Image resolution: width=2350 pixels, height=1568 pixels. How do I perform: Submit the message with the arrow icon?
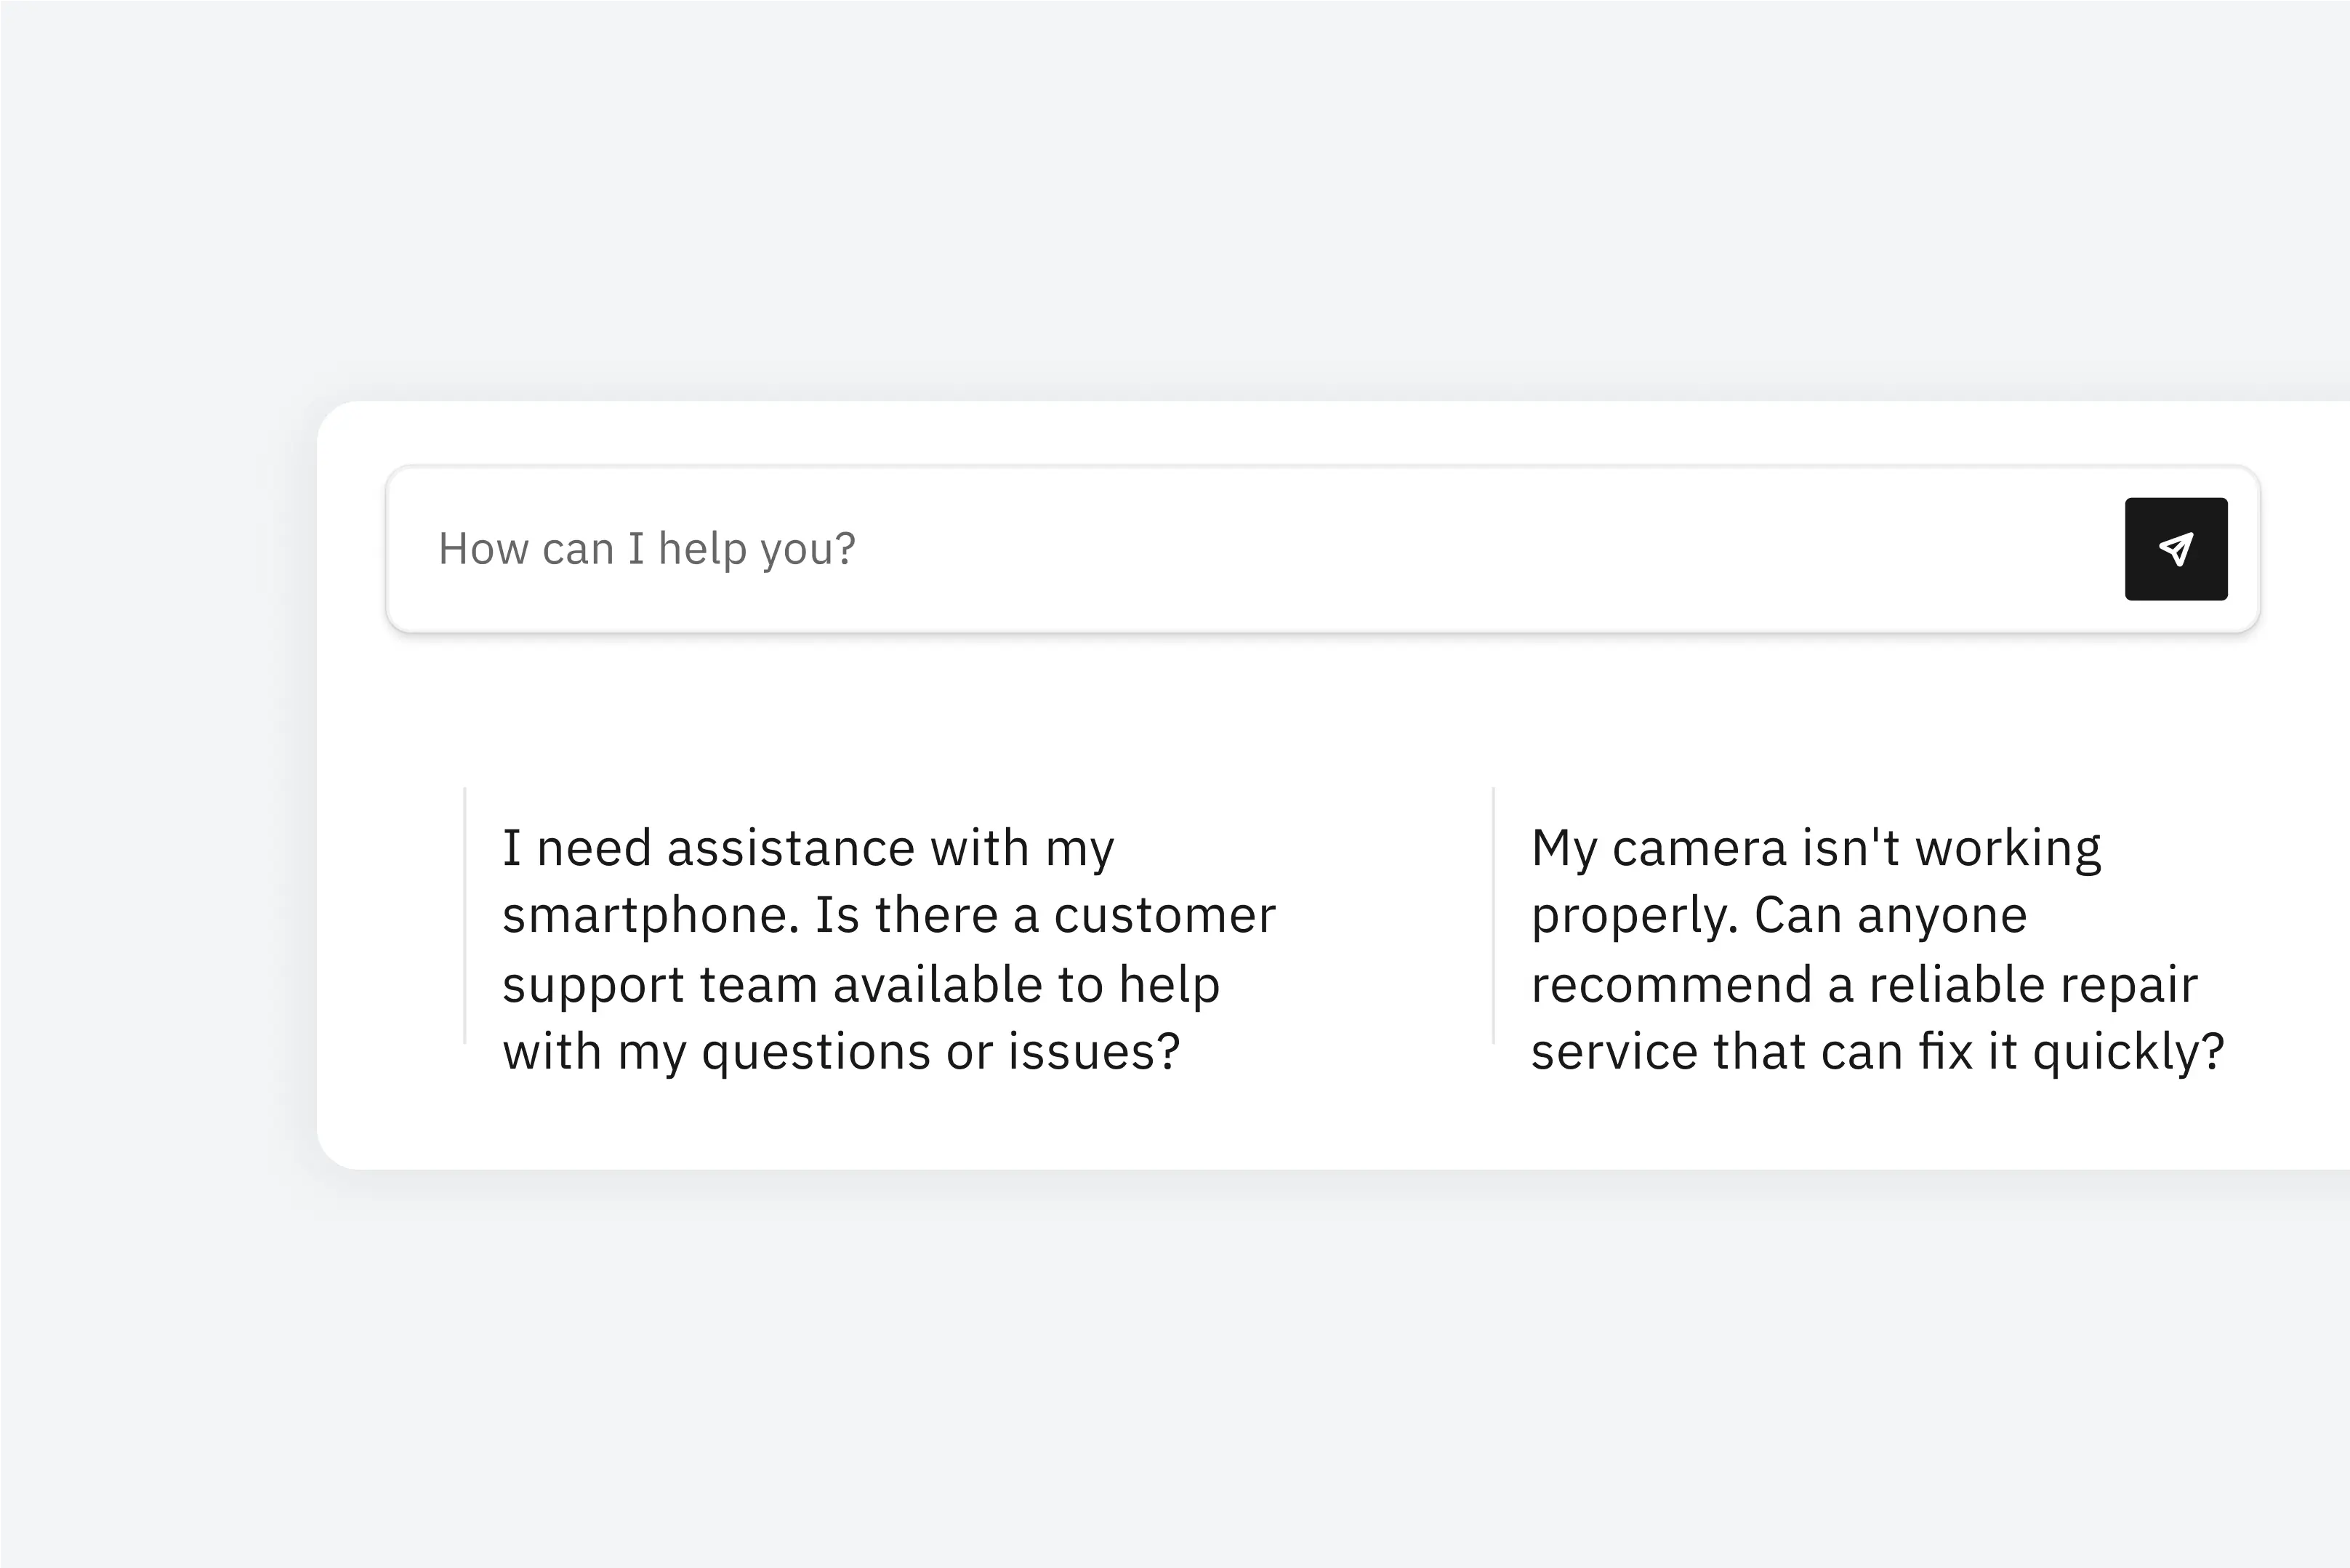[x=2176, y=549]
